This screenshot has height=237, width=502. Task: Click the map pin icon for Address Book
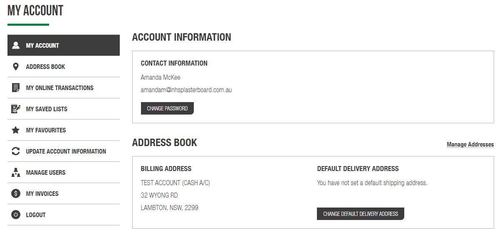point(16,66)
